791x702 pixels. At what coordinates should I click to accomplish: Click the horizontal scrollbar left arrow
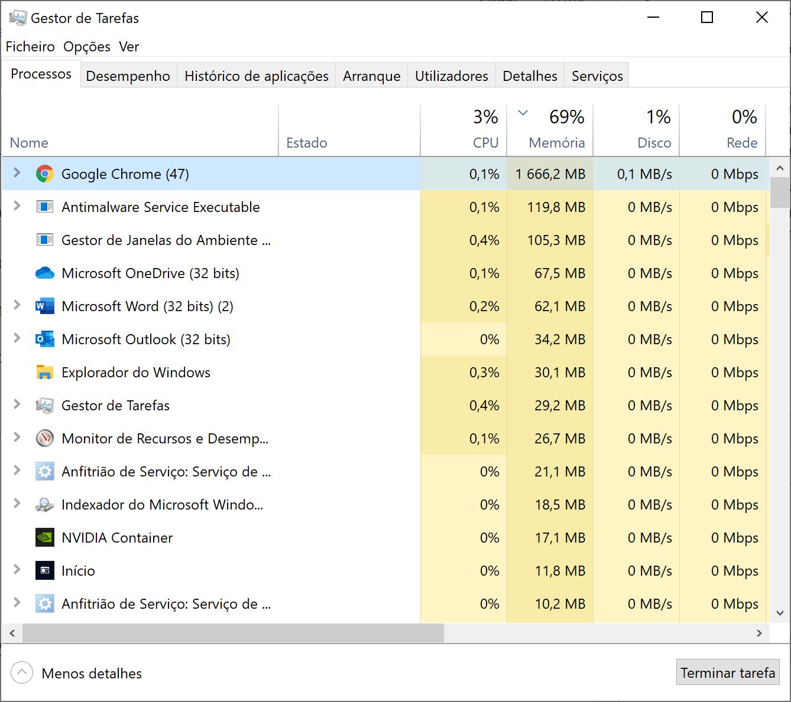12,633
